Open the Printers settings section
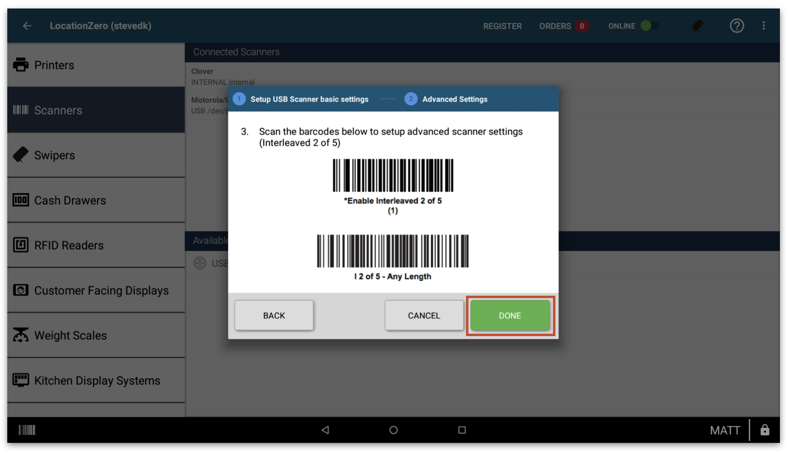Image resolution: width=788 pixels, height=453 pixels. (x=54, y=65)
